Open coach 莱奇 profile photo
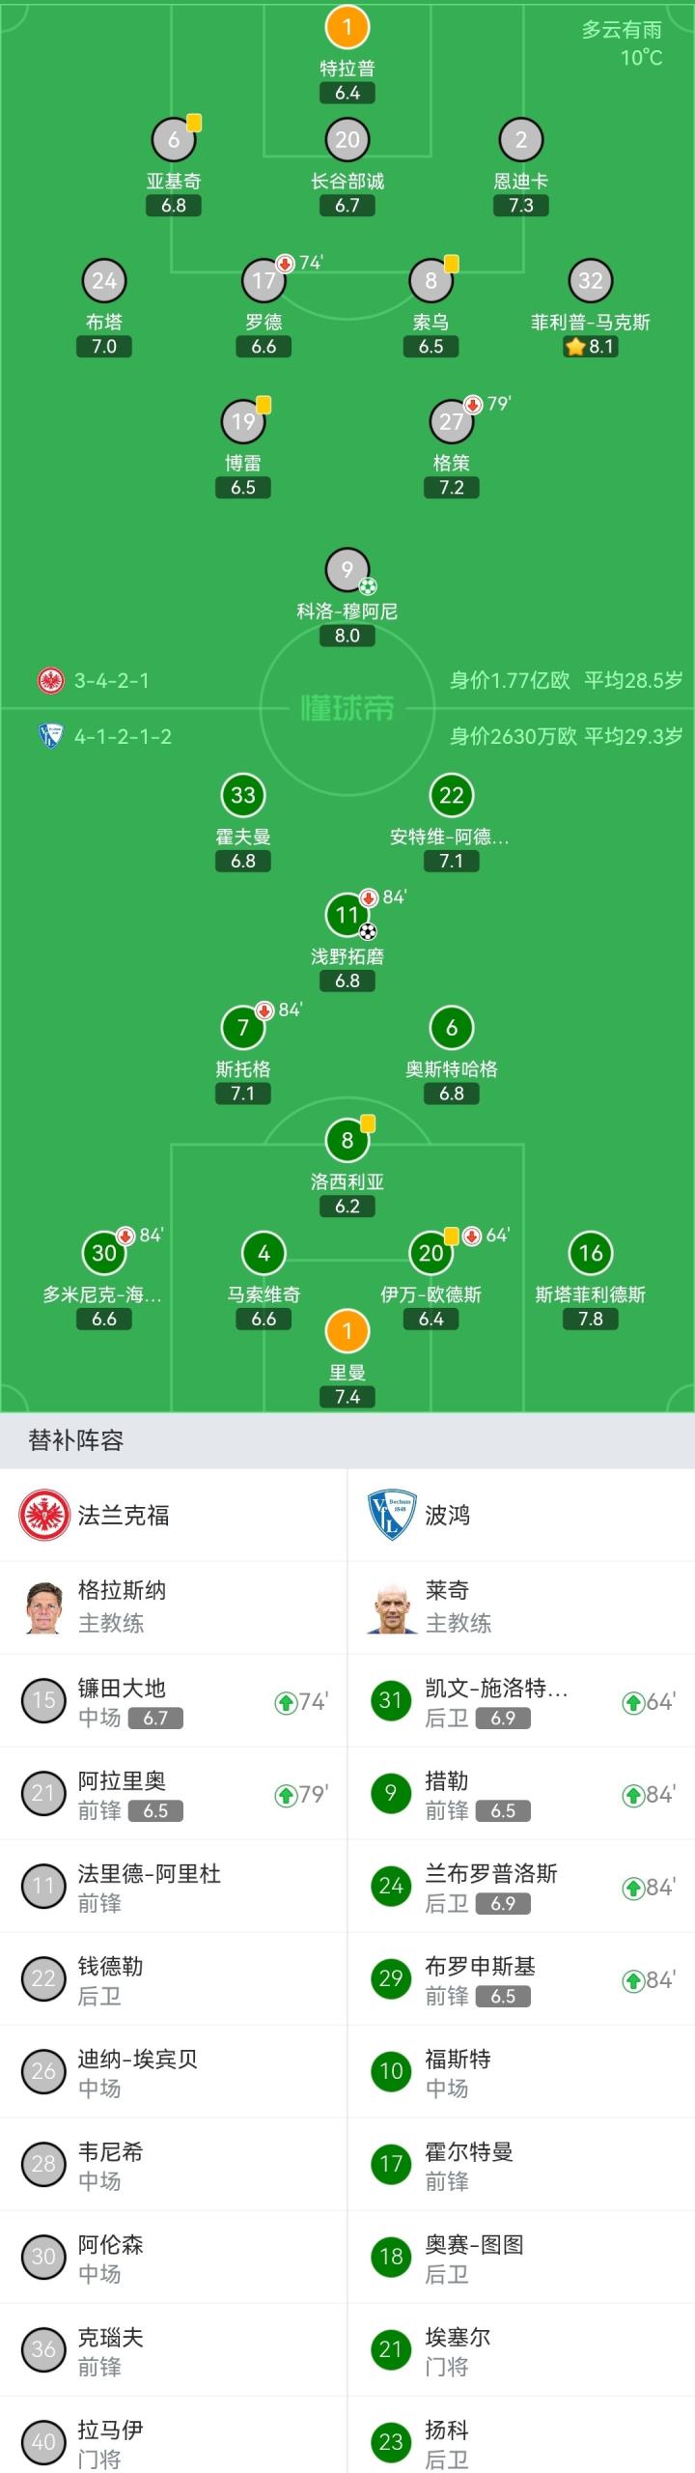The image size is (695, 2473). pyautogui.click(x=392, y=1607)
